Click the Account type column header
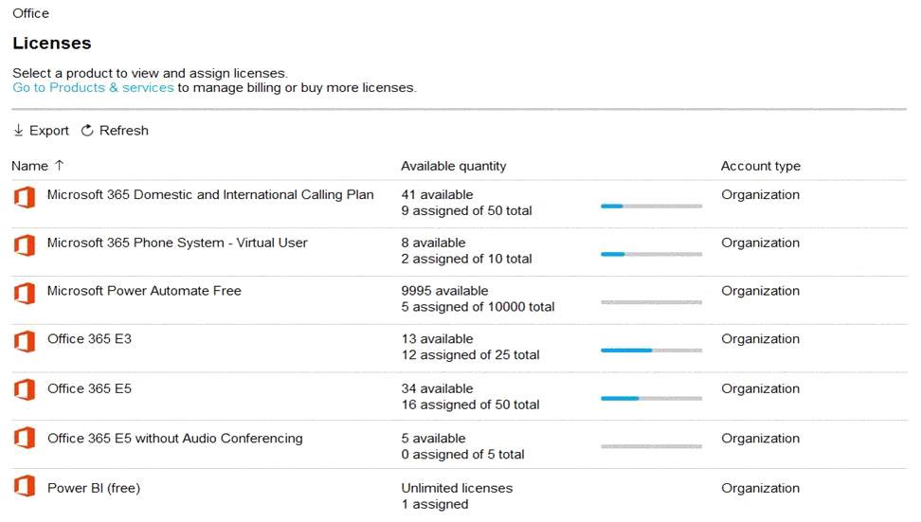Viewport: 921px width, 522px height. tap(760, 166)
